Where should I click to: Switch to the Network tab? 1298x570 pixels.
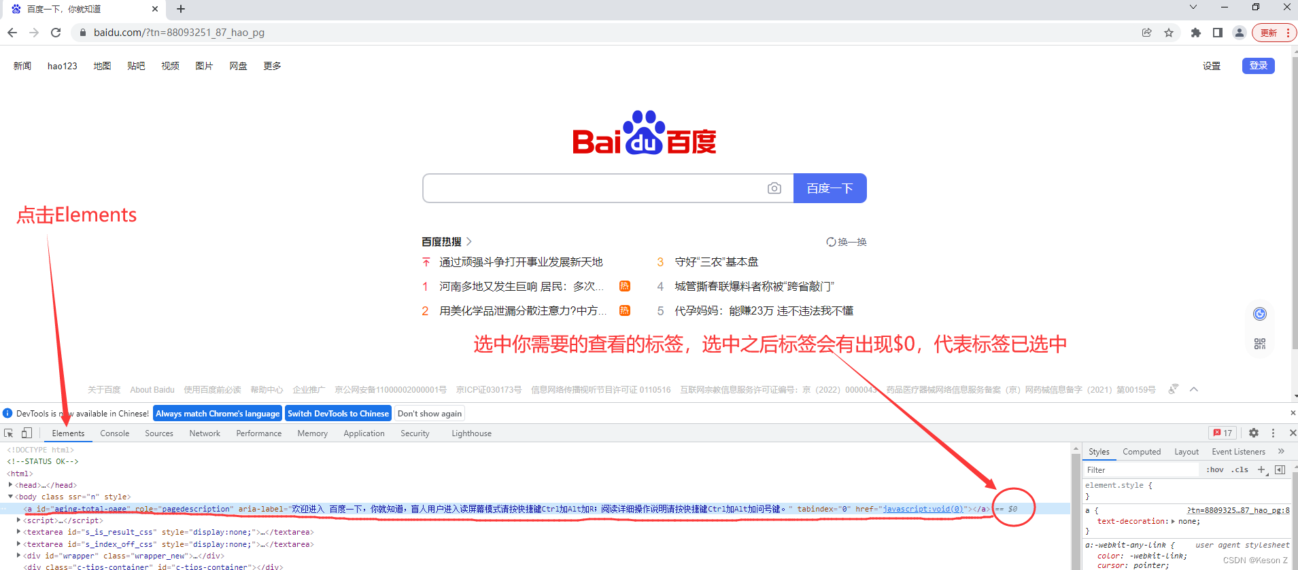pyautogui.click(x=205, y=433)
